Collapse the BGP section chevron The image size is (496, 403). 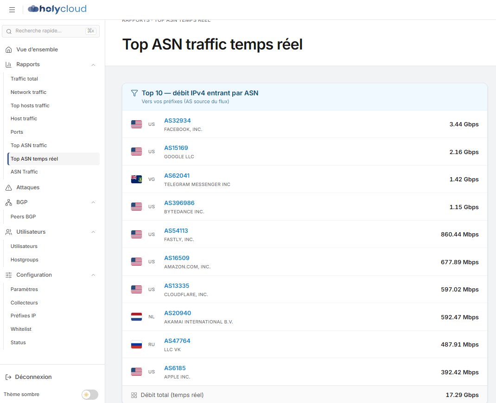pos(93,203)
